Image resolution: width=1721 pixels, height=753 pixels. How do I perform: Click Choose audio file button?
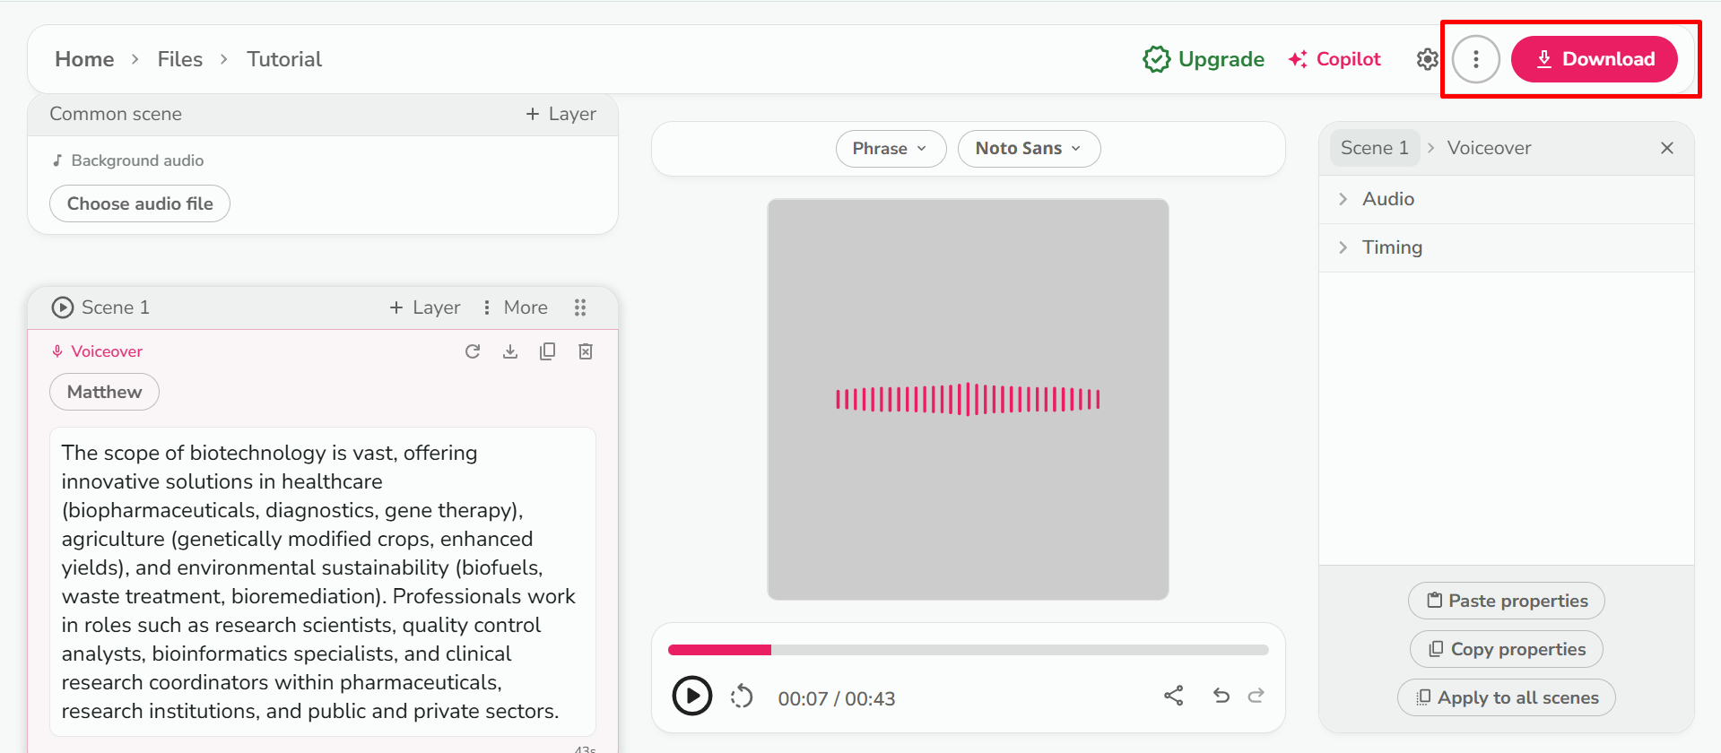point(140,203)
